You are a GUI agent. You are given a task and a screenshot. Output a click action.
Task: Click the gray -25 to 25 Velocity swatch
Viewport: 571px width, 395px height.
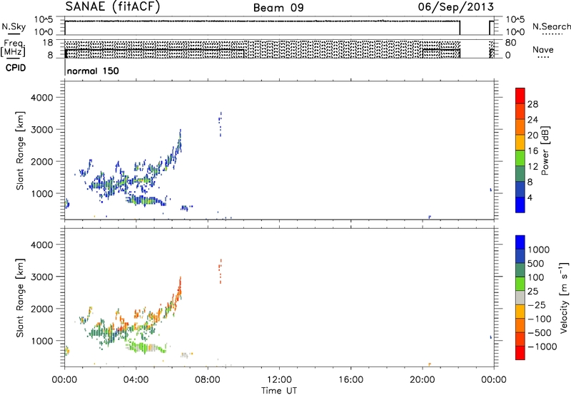pos(520,297)
